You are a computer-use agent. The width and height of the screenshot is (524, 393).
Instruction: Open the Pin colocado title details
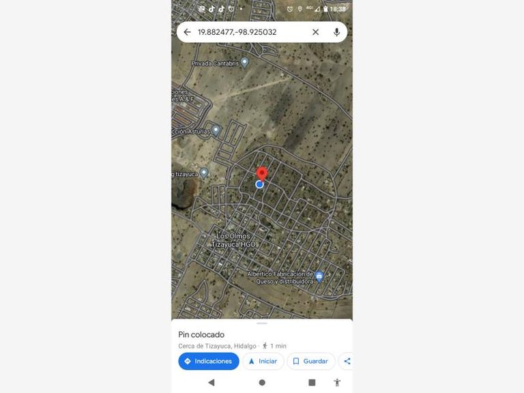(201, 334)
